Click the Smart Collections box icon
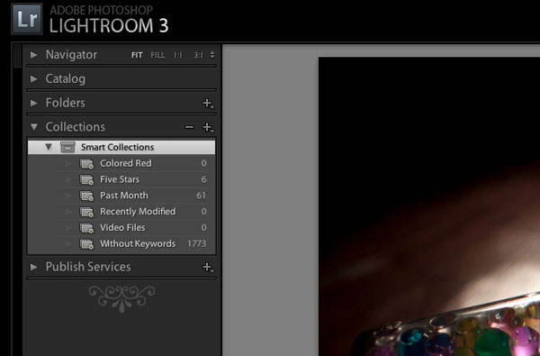This screenshot has height=356, width=540. click(67, 147)
